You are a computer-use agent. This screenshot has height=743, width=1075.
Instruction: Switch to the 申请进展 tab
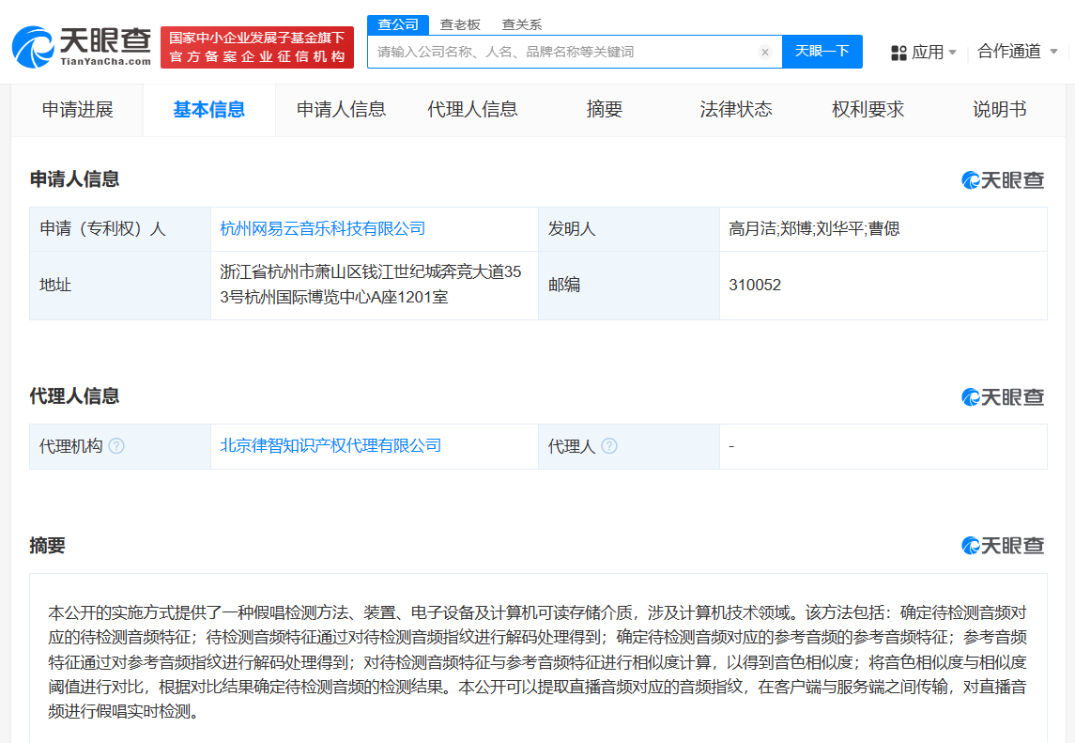[x=77, y=109]
